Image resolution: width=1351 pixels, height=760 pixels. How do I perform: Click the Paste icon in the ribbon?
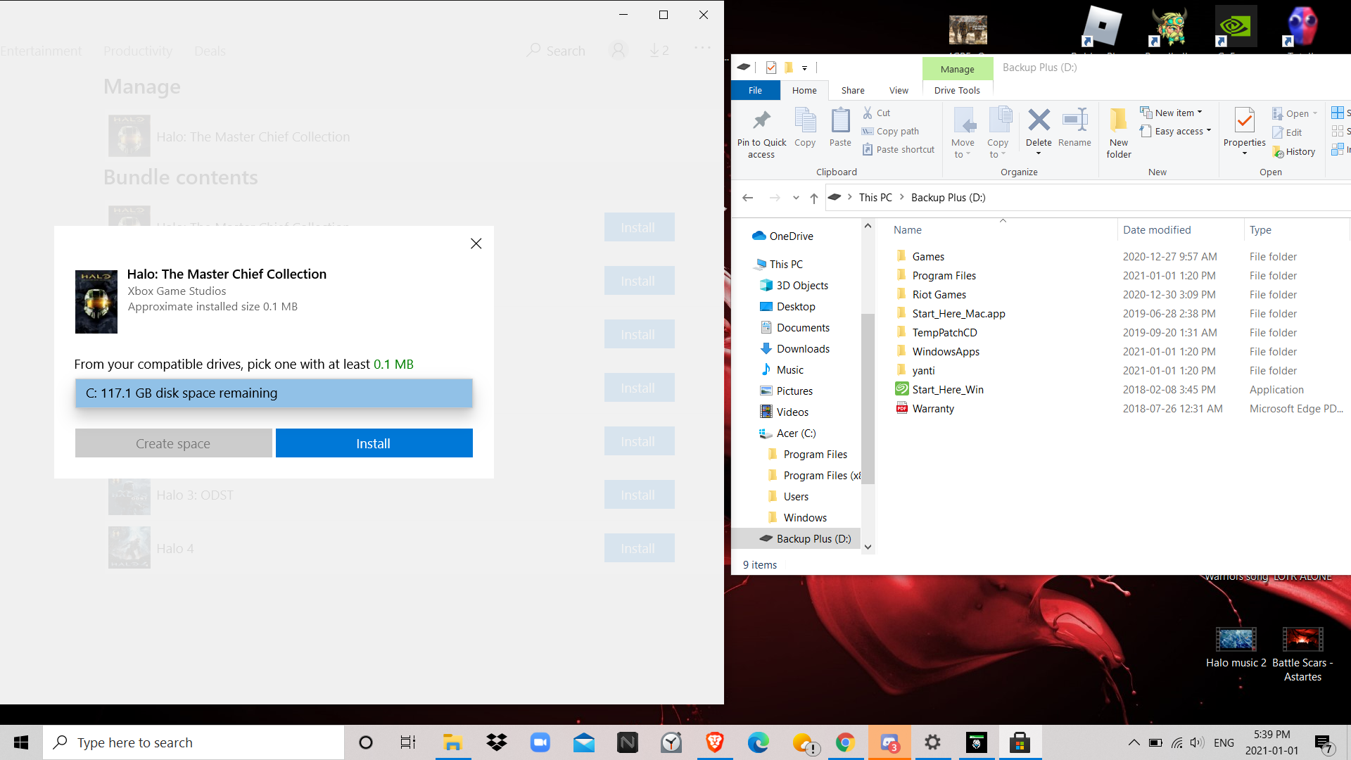click(x=840, y=127)
